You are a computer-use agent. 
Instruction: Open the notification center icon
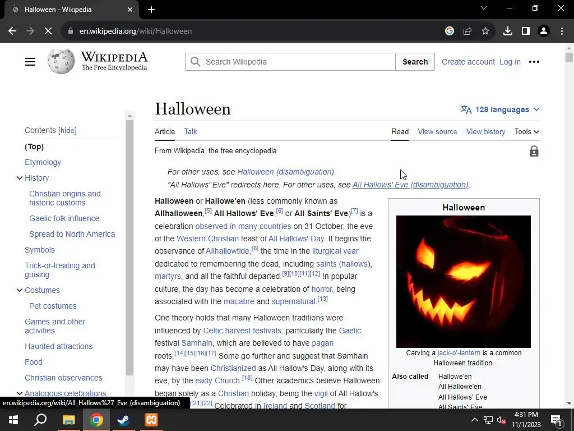tap(557, 420)
